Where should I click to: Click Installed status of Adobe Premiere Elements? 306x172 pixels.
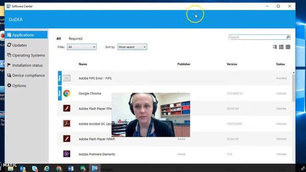pyautogui.click(x=281, y=154)
